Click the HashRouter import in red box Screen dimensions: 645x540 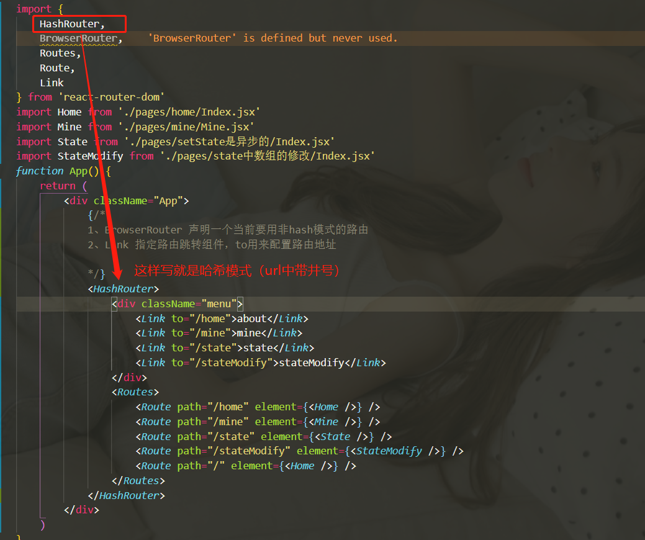click(72, 24)
